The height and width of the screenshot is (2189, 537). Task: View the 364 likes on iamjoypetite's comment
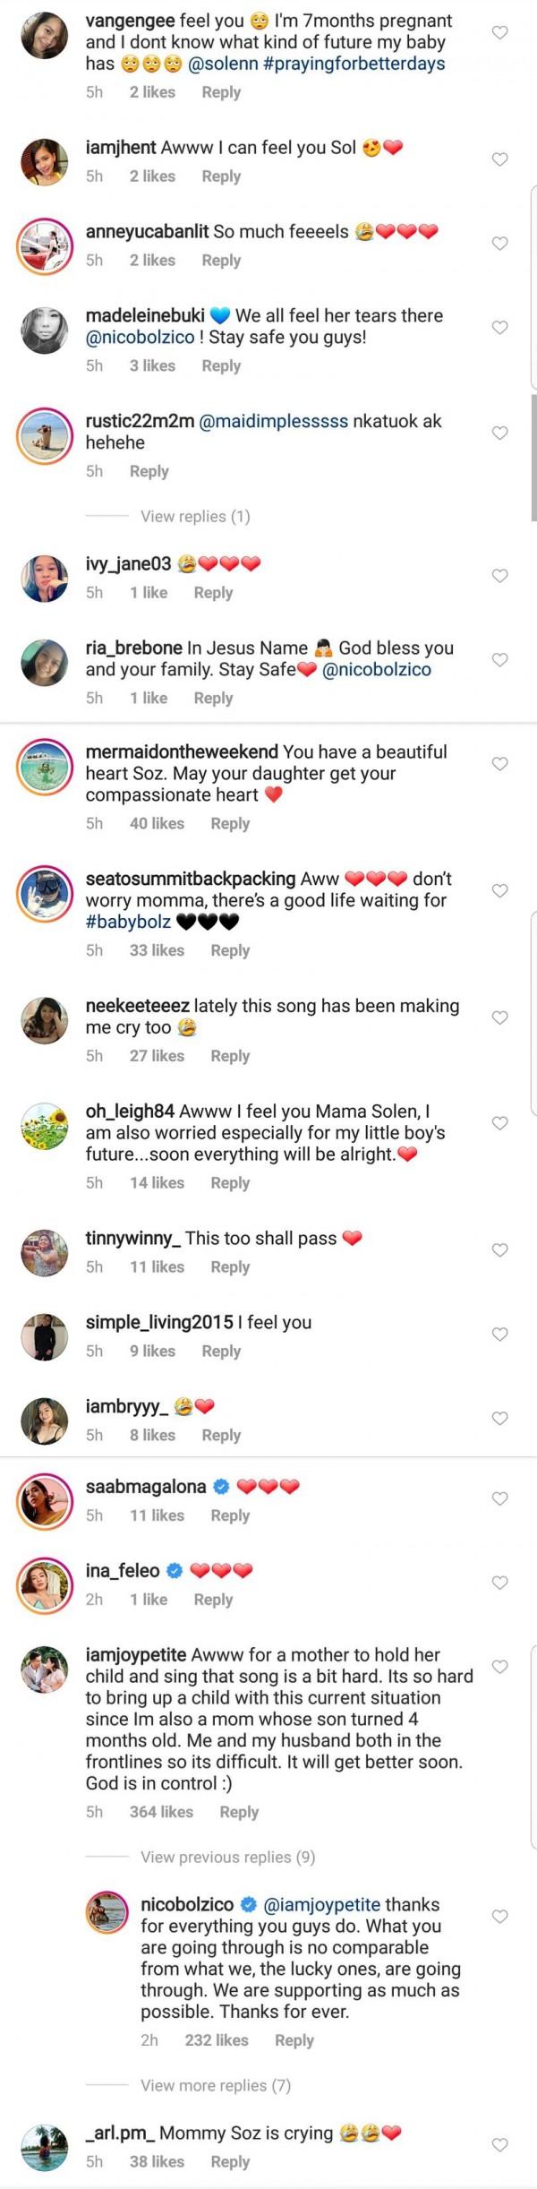click(161, 1811)
